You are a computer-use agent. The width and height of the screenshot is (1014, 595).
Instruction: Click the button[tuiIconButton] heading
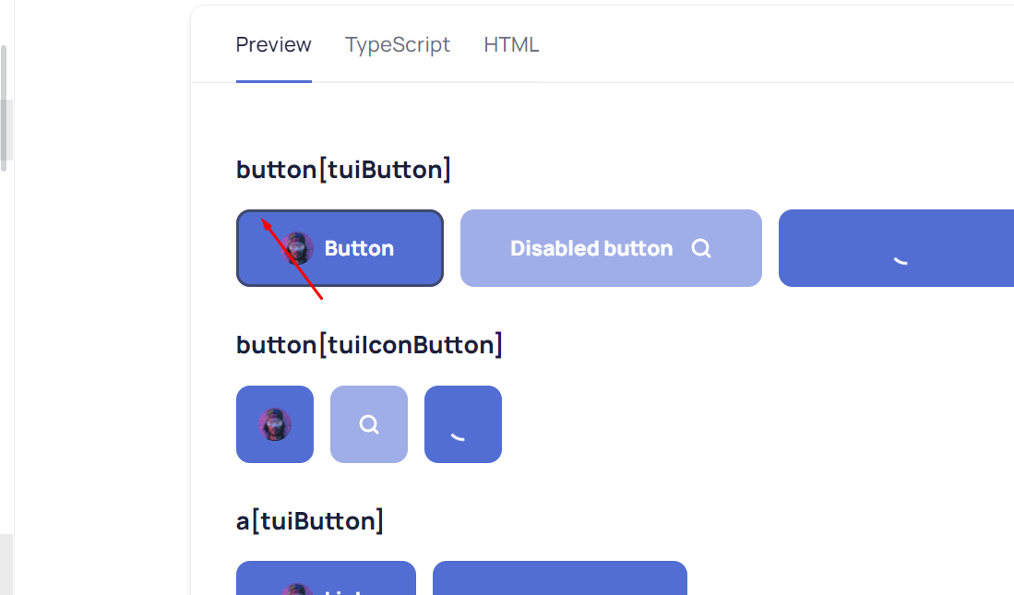tap(369, 345)
